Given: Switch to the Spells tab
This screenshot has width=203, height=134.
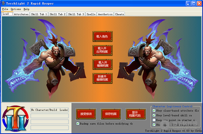Looking at the screenshot, I should [91, 14].
